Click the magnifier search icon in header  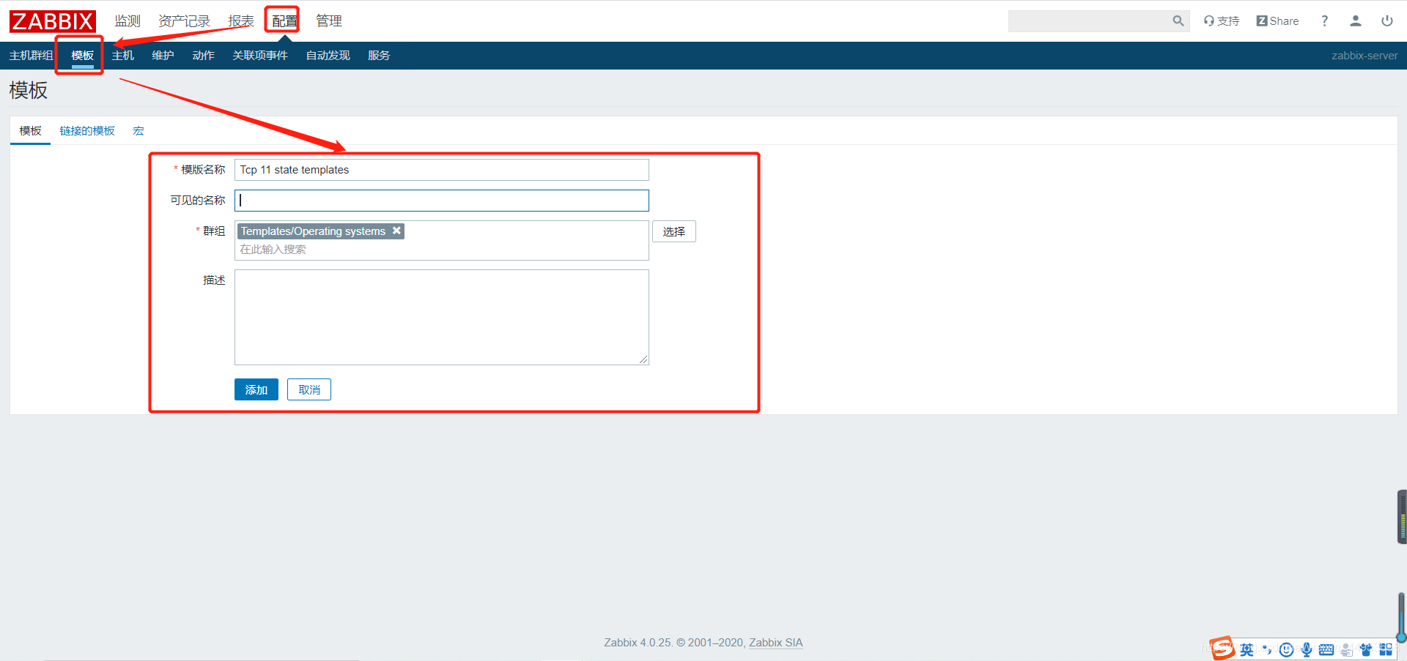tap(1178, 21)
